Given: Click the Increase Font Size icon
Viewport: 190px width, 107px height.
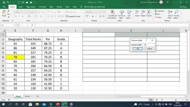Looking at the screenshot, I should click(40, 12).
